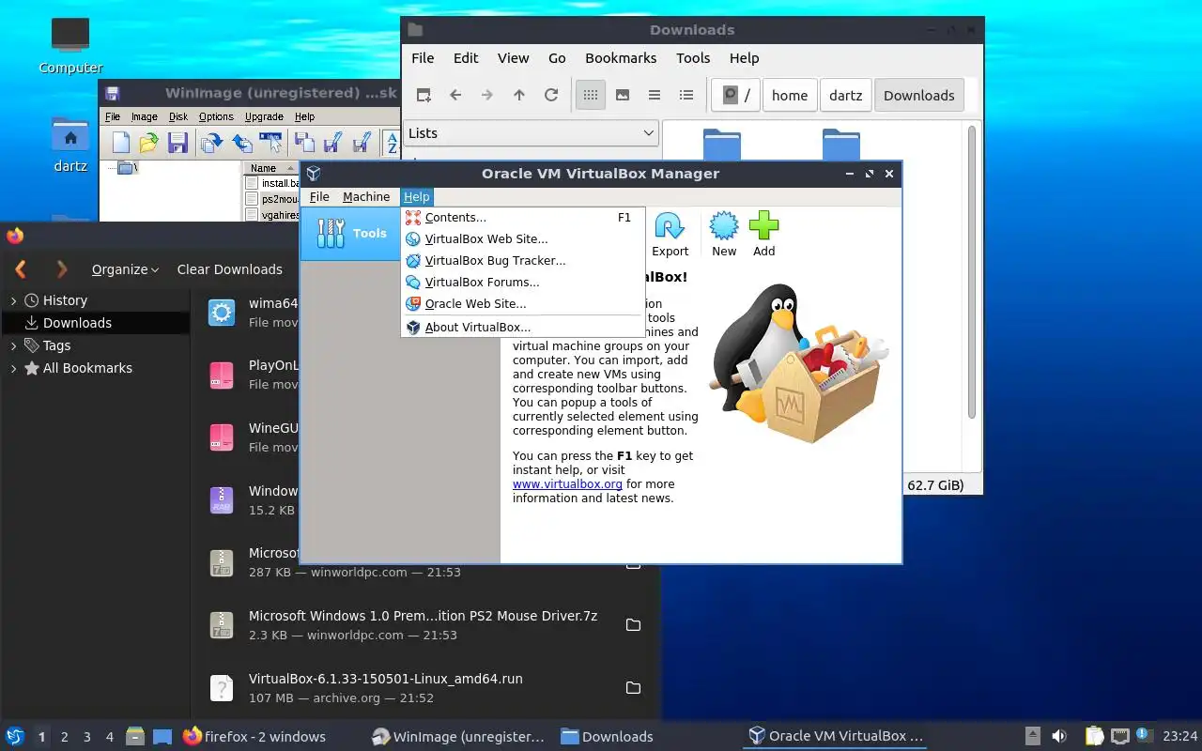Open VirtualBox Bug Tracker menu entry
The width and height of the screenshot is (1202, 751).
pyautogui.click(x=522, y=261)
